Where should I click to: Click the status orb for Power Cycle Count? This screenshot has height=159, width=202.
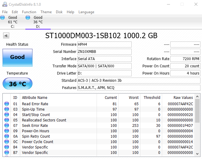(x=7, y=142)
